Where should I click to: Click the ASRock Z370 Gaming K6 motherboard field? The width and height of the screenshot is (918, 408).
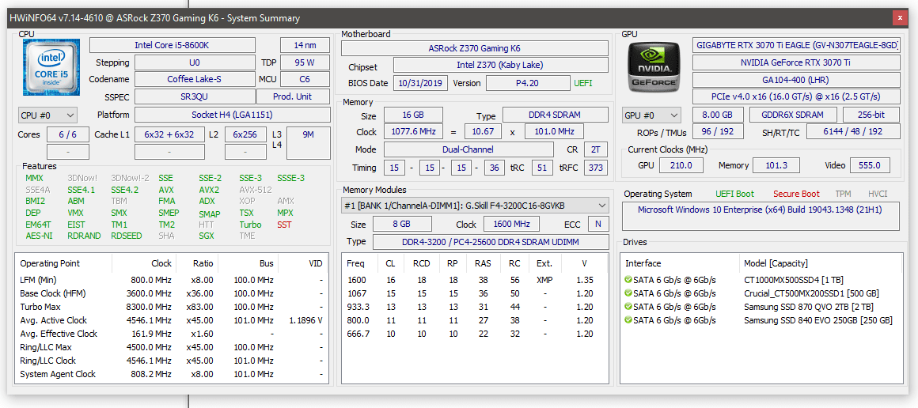pyautogui.click(x=474, y=48)
